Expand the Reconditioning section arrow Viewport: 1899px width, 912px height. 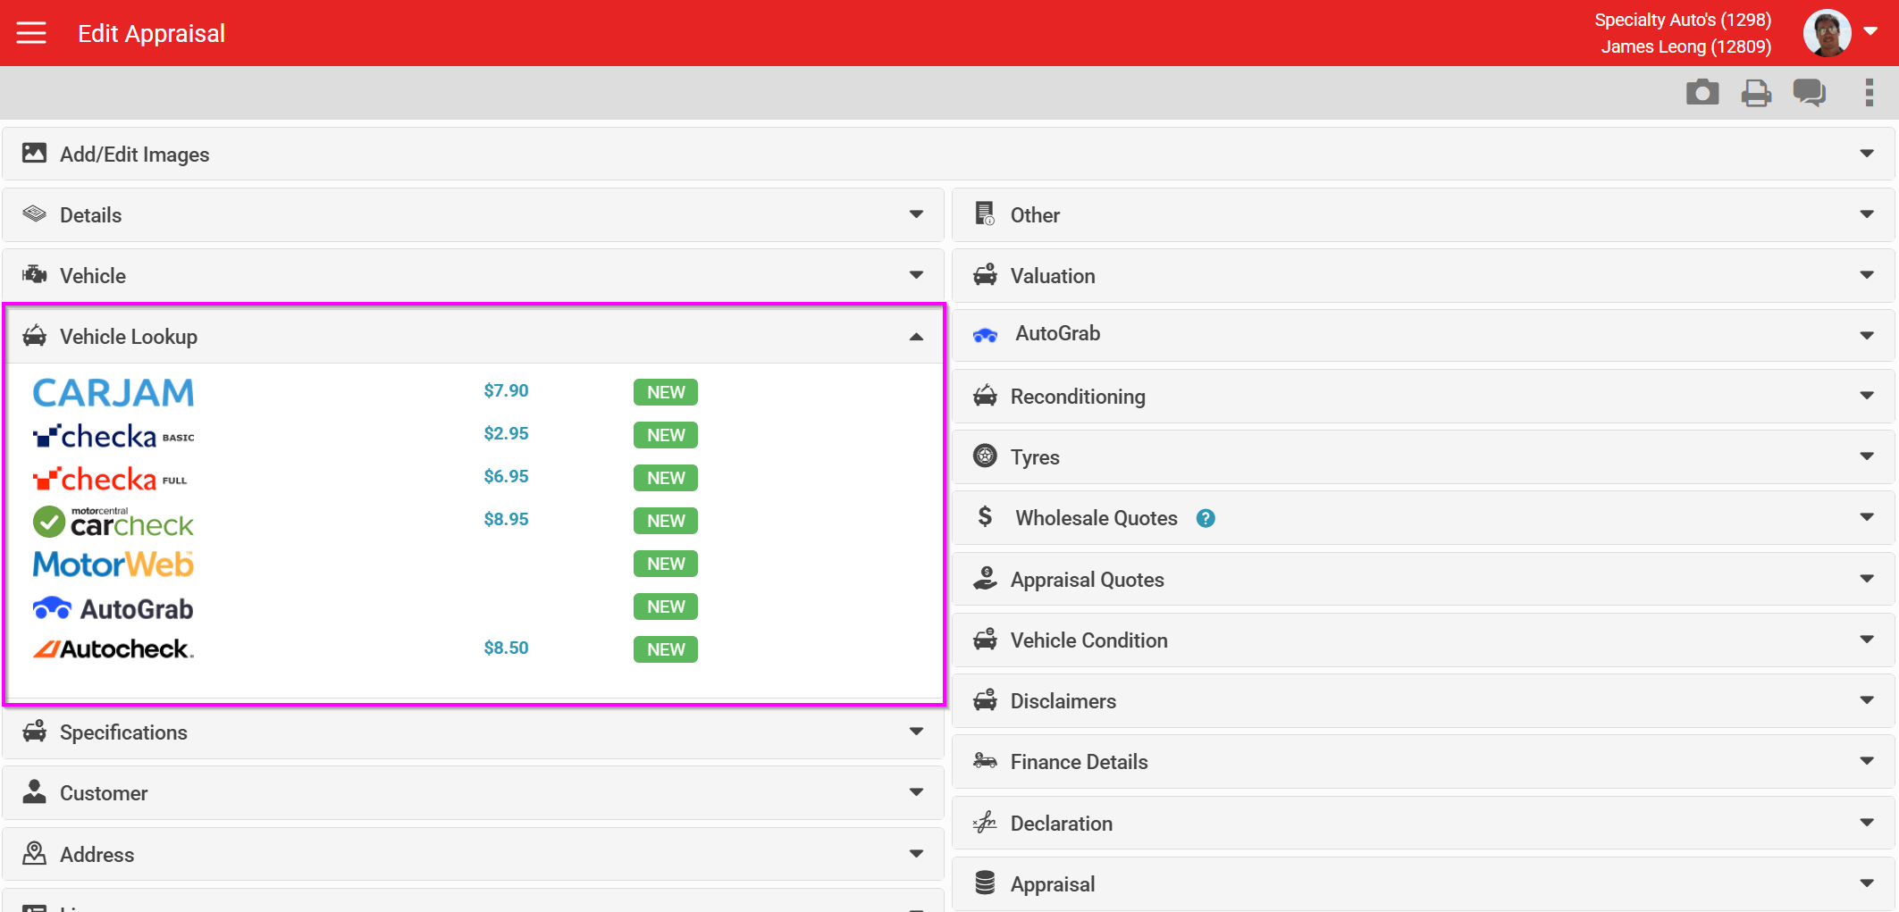coord(1867,396)
